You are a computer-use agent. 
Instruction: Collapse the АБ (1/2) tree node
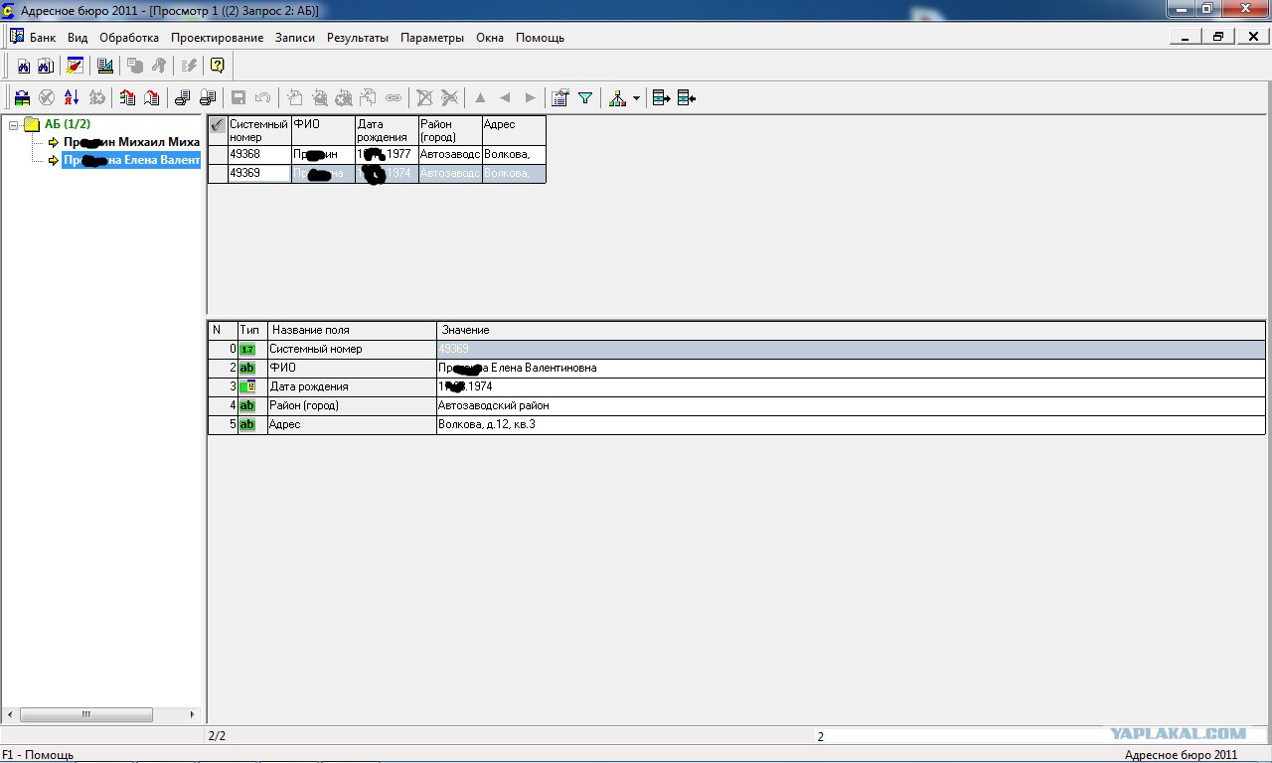(x=14, y=125)
